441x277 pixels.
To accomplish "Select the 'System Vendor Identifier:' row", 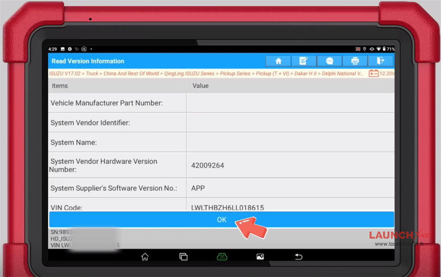I will [x=221, y=122].
